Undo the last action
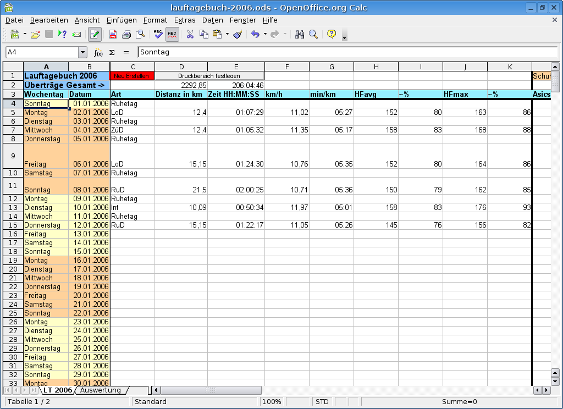The image size is (563, 409). pyautogui.click(x=255, y=34)
